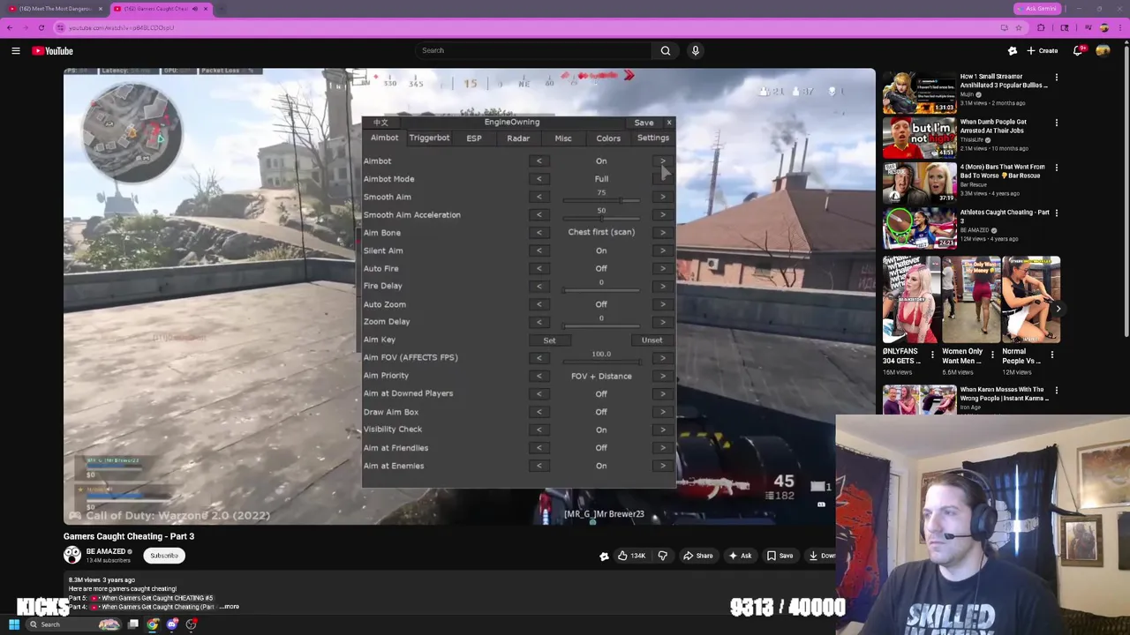Open options for Athletes Caught Cheating video
The width and height of the screenshot is (1130, 635).
click(1057, 213)
